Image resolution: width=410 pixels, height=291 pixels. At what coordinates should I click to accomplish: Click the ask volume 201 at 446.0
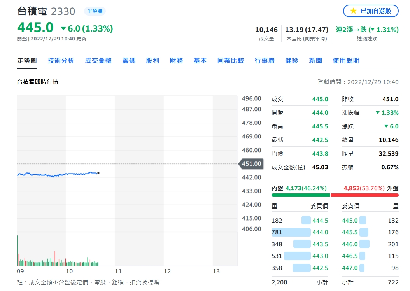(393, 244)
